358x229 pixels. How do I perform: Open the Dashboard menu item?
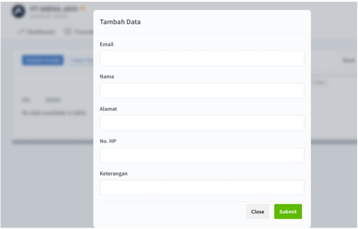point(41,32)
